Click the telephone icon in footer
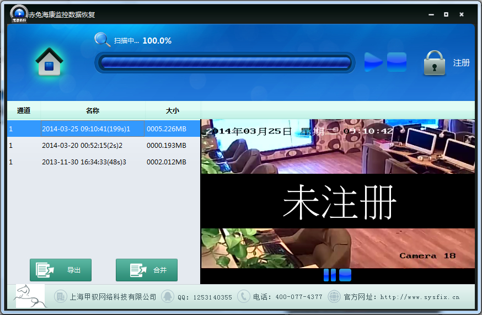 pyautogui.click(x=243, y=297)
